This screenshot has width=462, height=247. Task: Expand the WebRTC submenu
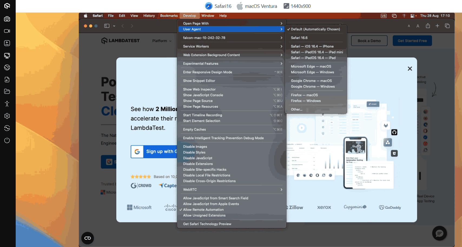[232, 190]
